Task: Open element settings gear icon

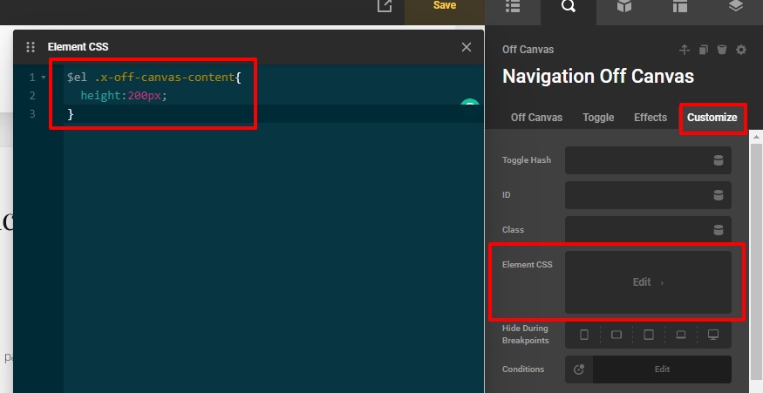Action: coord(741,50)
